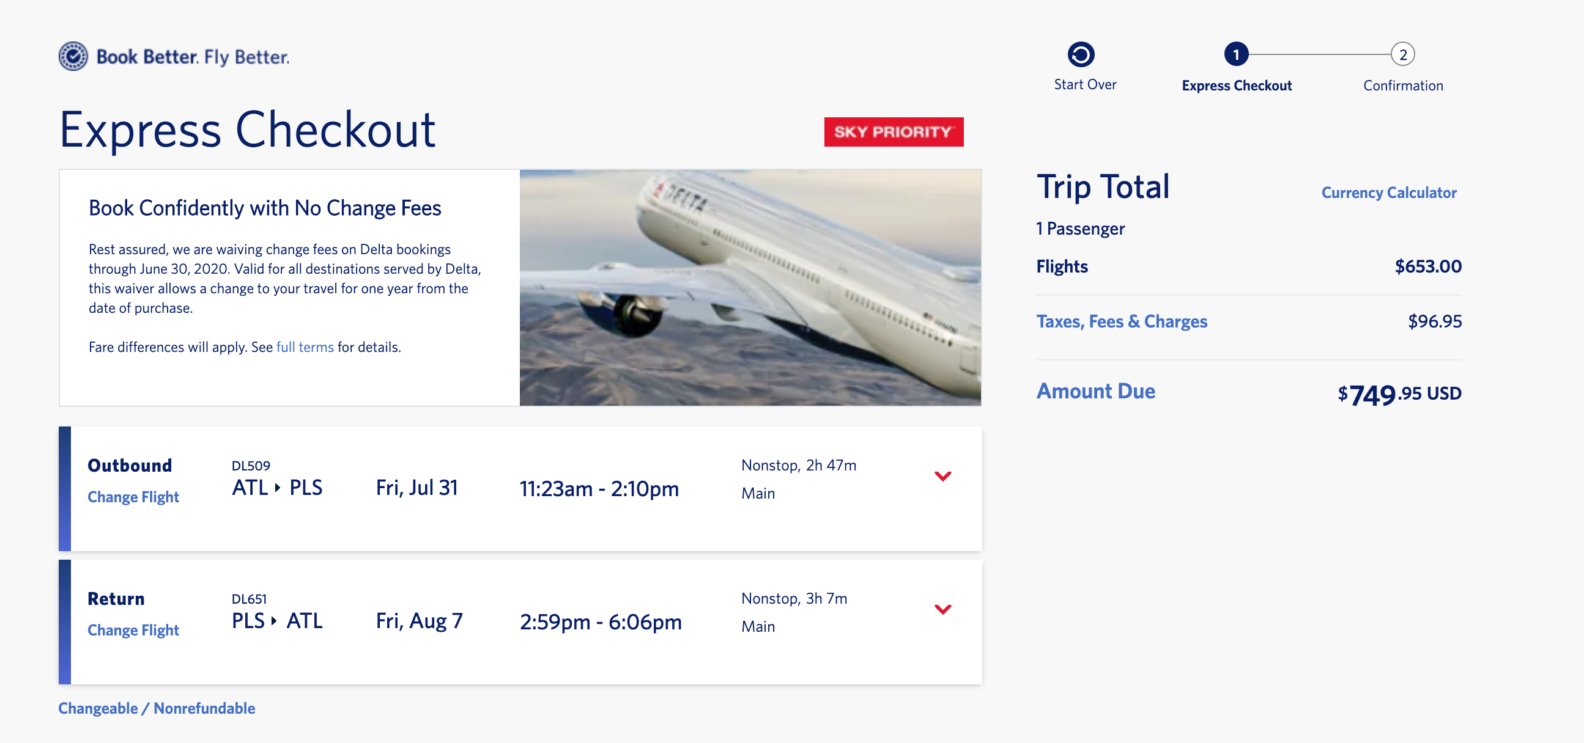Click the Confirmation step label
Viewport: 1584px width, 743px height.
(x=1402, y=86)
